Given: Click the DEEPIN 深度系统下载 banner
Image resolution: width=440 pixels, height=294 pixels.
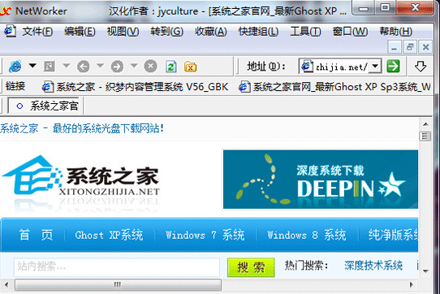Looking at the screenshot, I should [x=321, y=179].
